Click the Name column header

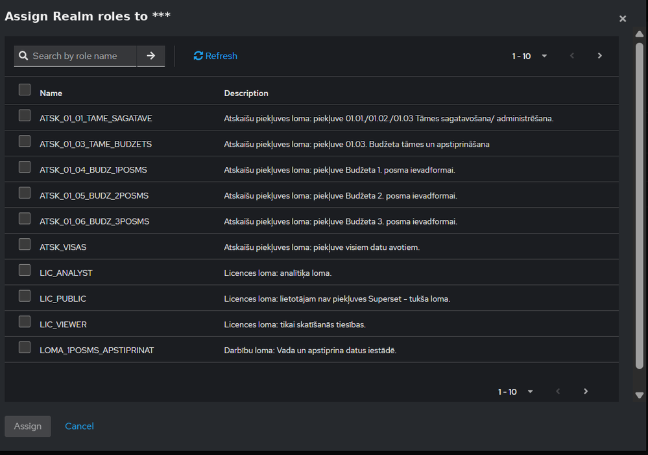[51, 93]
